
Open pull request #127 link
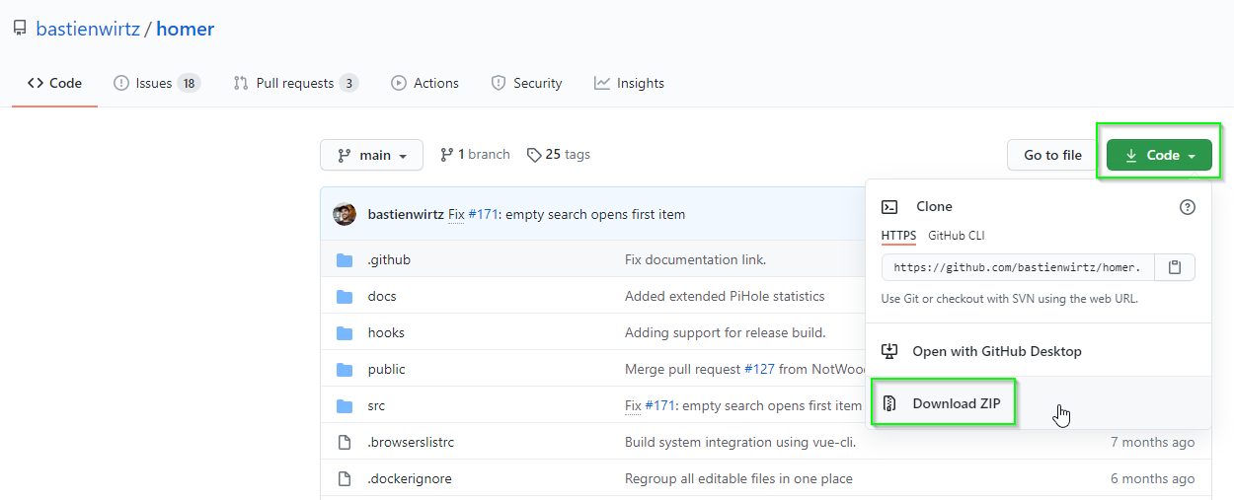(x=759, y=369)
